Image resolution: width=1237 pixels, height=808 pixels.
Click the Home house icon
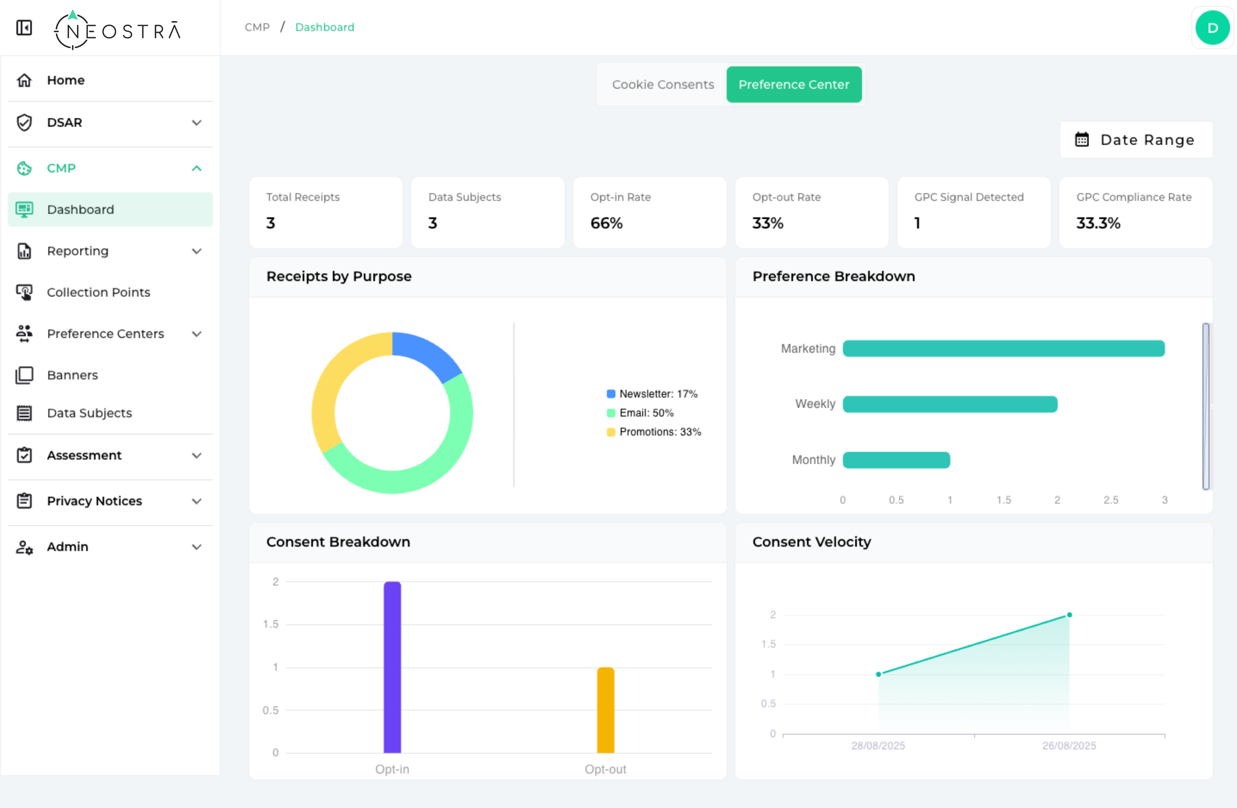(24, 80)
